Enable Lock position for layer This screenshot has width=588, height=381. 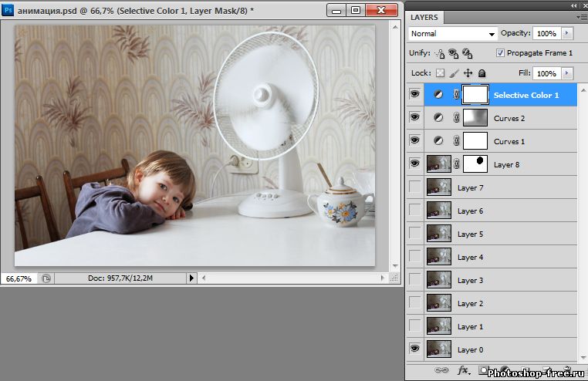468,73
